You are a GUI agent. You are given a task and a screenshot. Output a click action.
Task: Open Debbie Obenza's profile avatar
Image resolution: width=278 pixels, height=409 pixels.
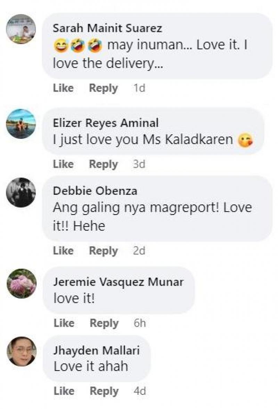(x=21, y=192)
